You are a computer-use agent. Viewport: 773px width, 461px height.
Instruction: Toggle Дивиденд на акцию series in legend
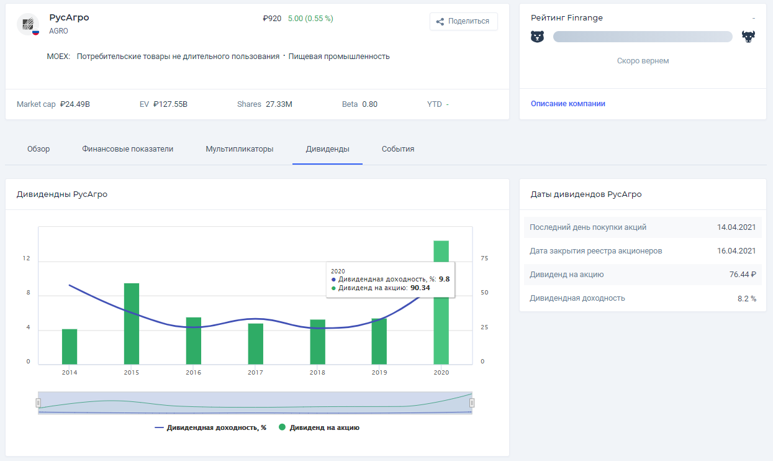319,427
